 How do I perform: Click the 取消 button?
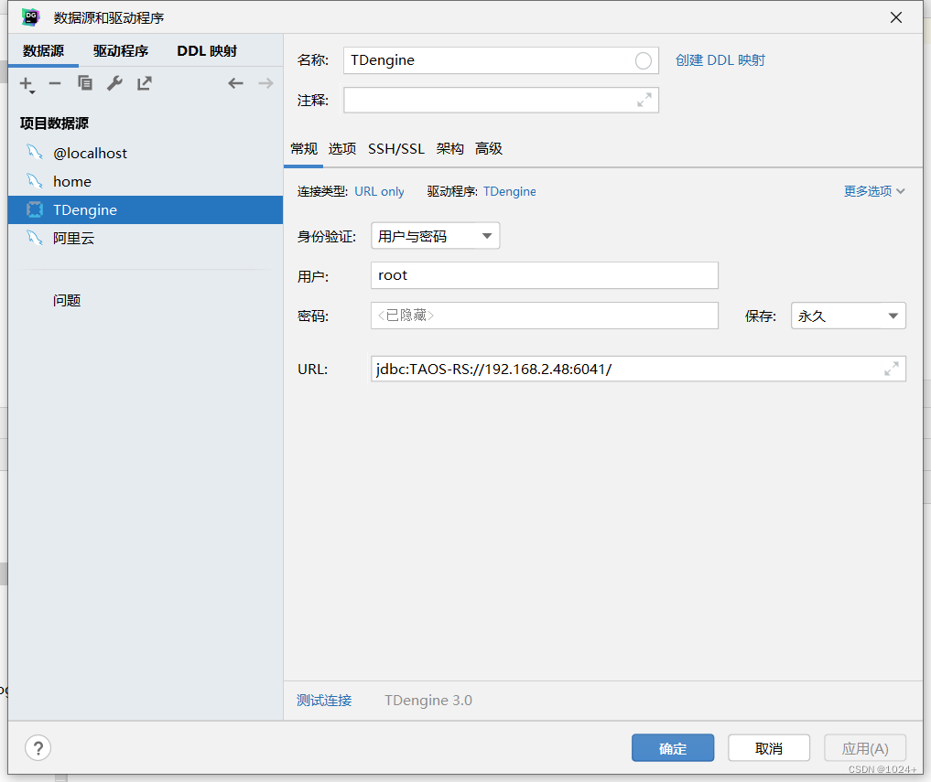point(769,747)
